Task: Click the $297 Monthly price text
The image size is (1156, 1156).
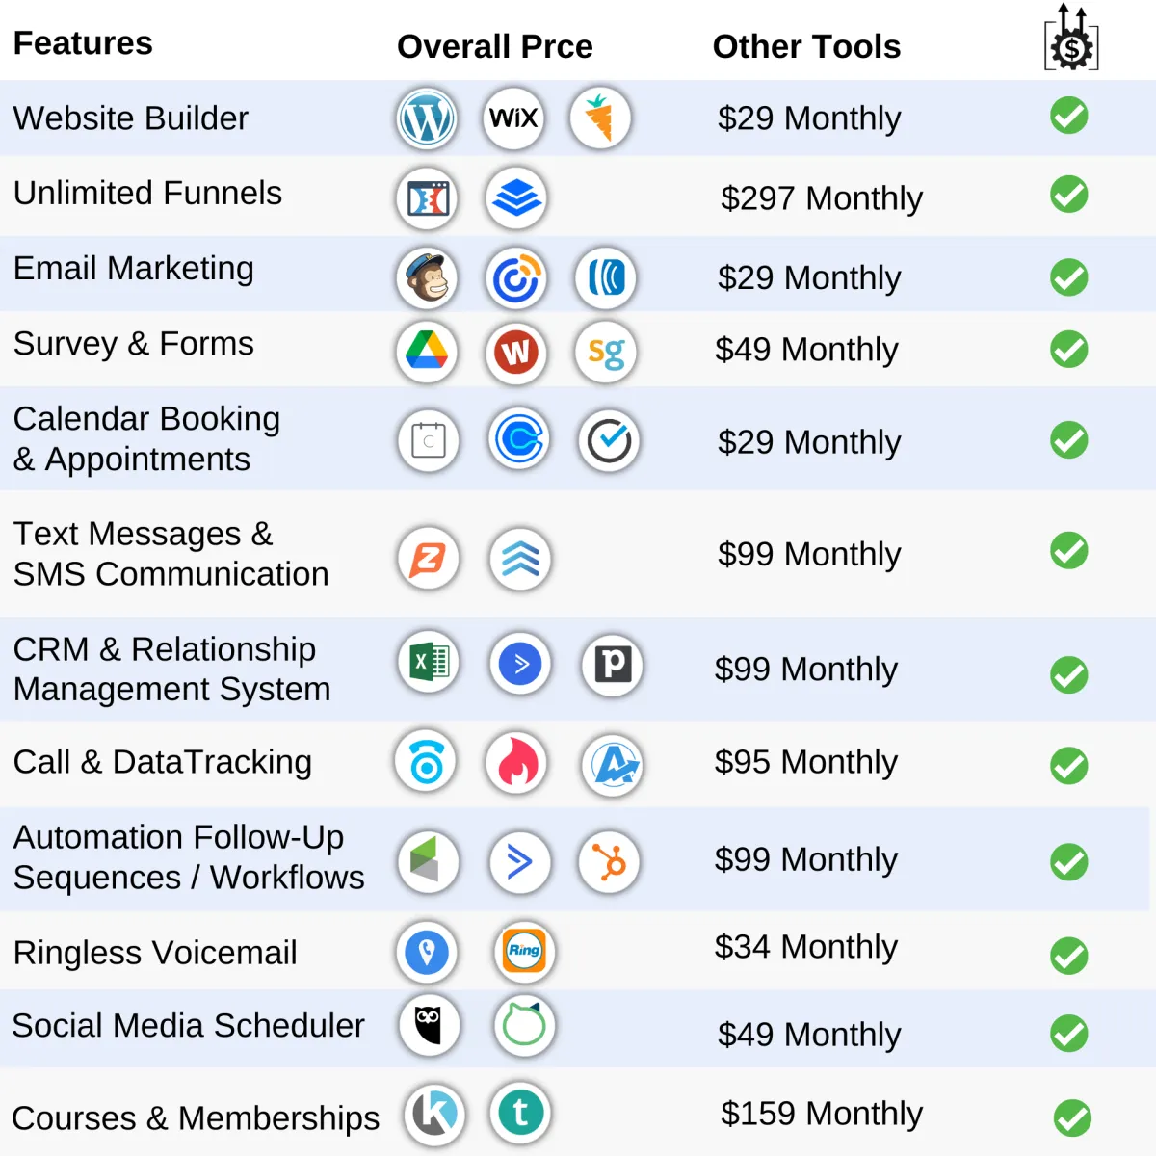Action: [x=822, y=198]
